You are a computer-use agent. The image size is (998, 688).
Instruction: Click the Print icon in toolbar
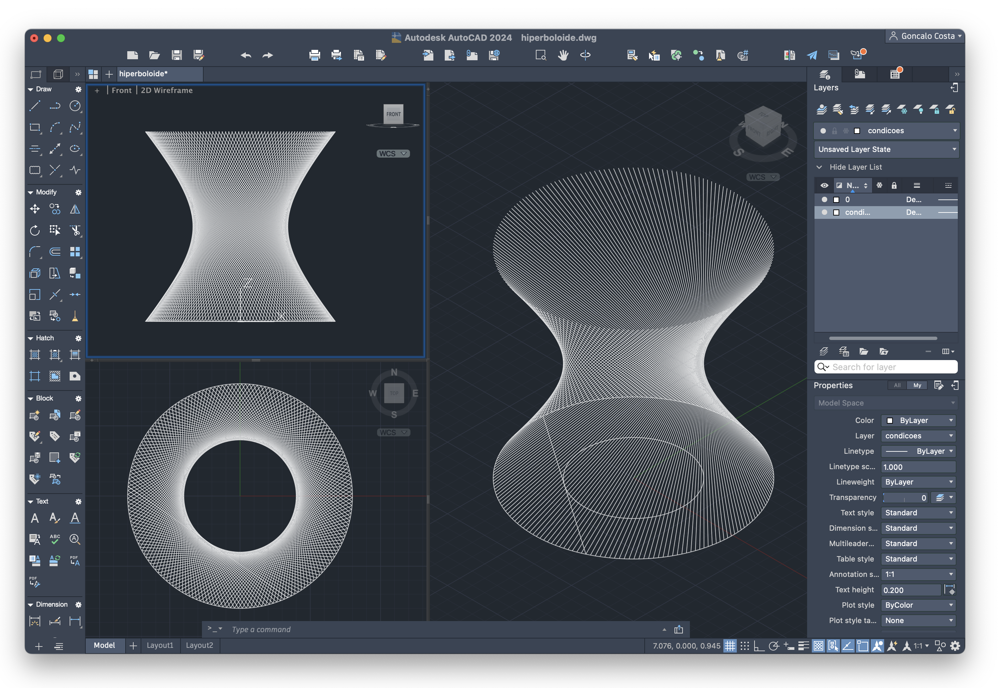tap(314, 55)
